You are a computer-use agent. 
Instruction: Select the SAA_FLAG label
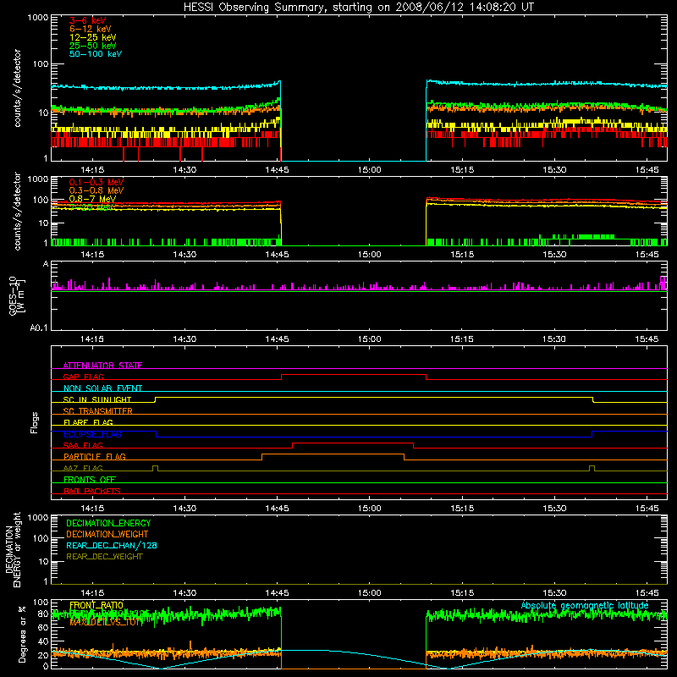[x=83, y=445]
